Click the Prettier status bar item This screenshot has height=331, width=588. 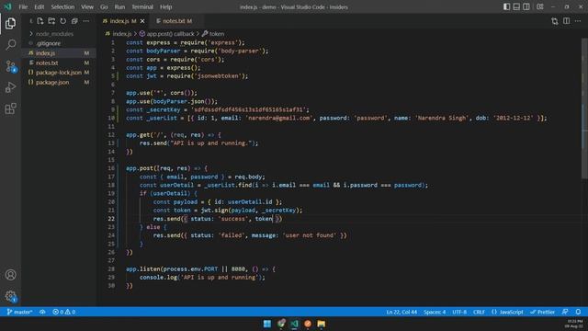coord(542,312)
